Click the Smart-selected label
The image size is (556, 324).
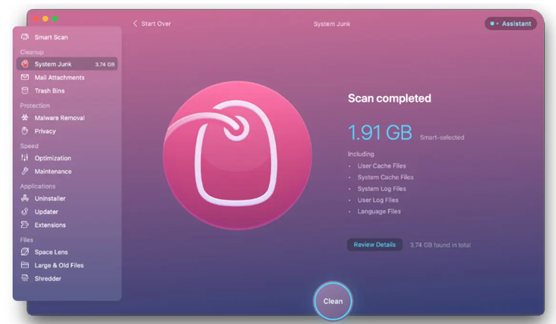(442, 137)
